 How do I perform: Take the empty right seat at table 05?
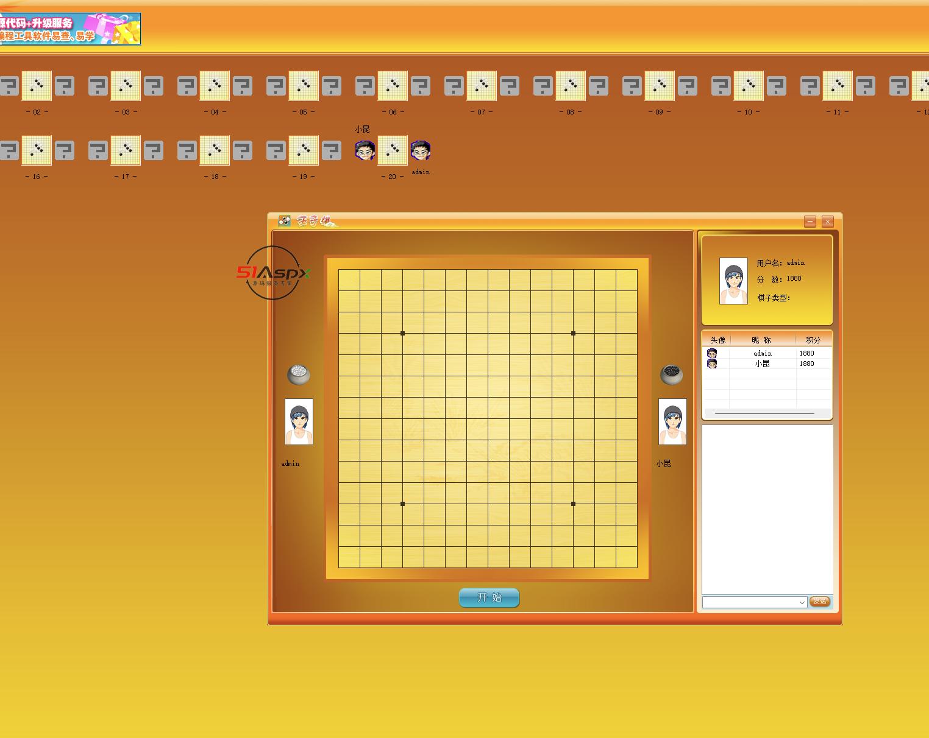[x=332, y=86]
